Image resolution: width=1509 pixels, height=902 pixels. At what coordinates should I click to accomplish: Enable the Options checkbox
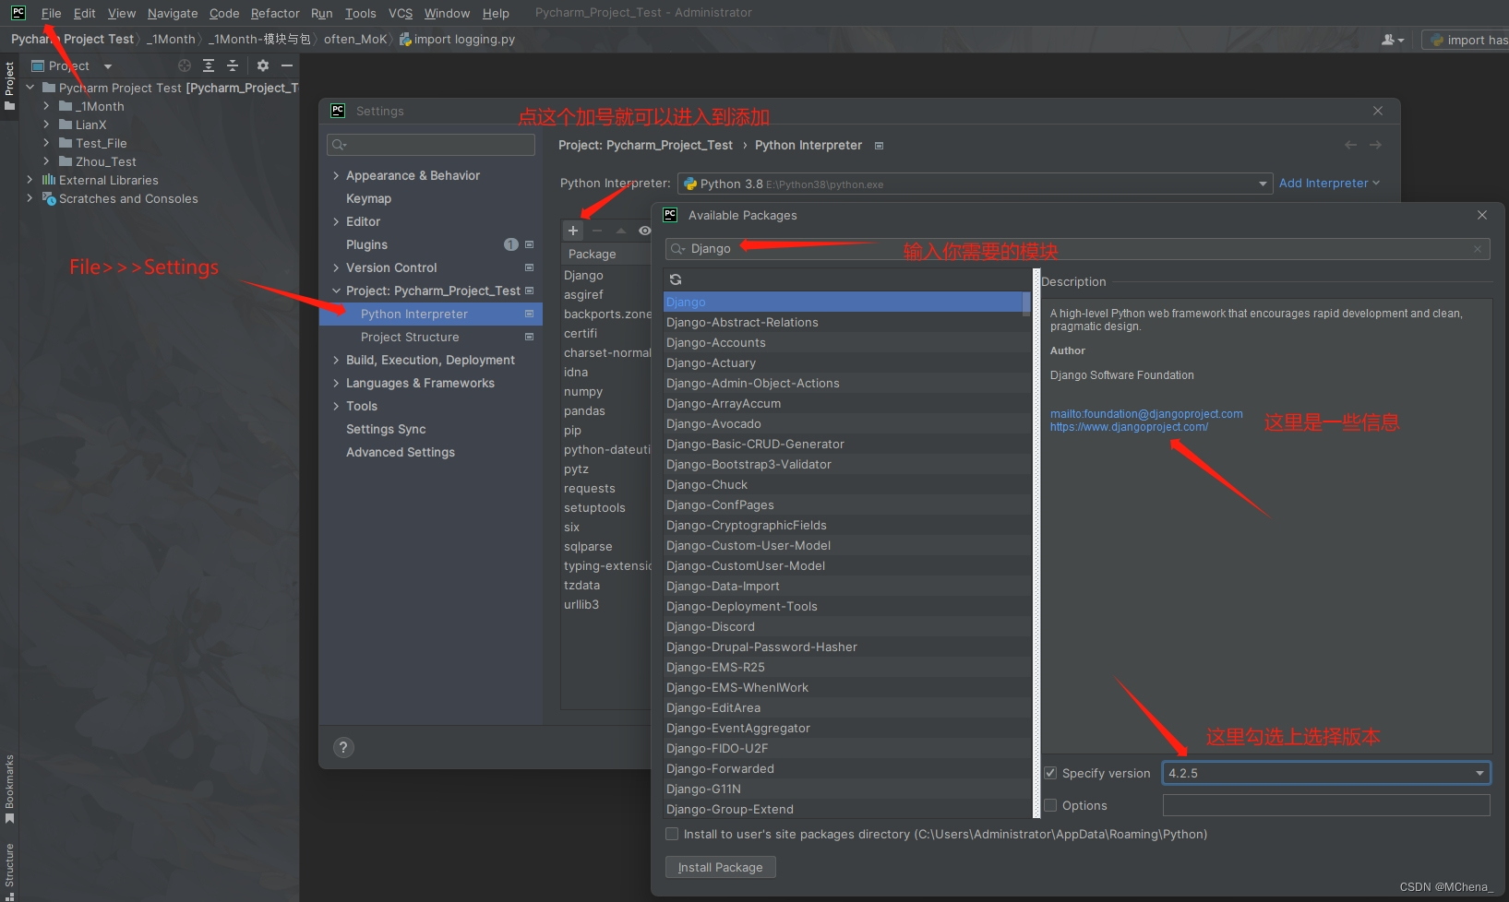(x=1050, y=805)
